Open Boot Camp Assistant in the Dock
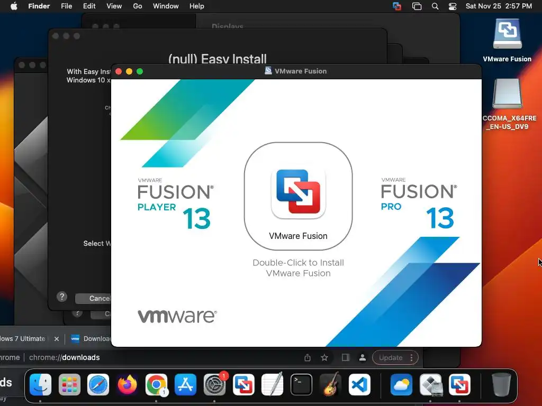 point(430,384)
